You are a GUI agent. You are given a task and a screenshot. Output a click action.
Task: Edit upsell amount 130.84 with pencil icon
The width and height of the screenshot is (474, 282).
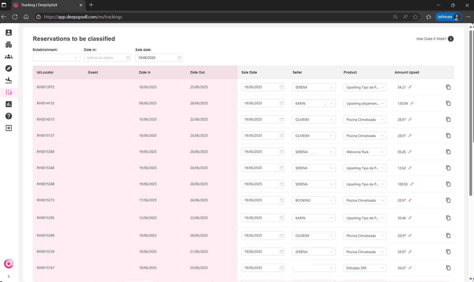412,103
